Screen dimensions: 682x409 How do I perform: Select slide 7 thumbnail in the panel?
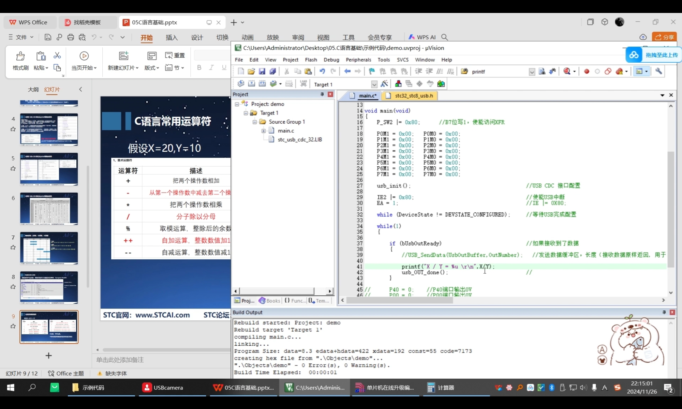49,248
